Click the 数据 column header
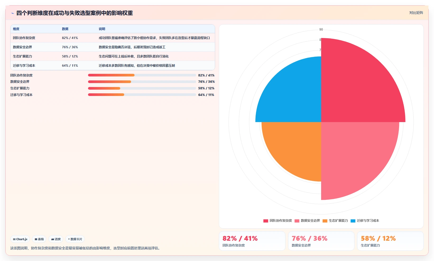 65,29
